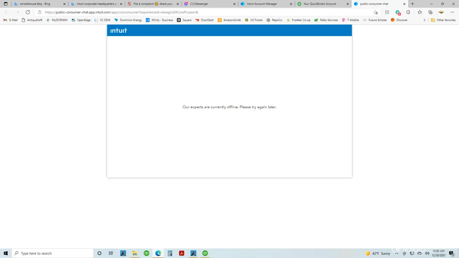This screenshot has height=258, width=459.
Task: Open the DoorDash bookmark
Action: coord(204,20)
